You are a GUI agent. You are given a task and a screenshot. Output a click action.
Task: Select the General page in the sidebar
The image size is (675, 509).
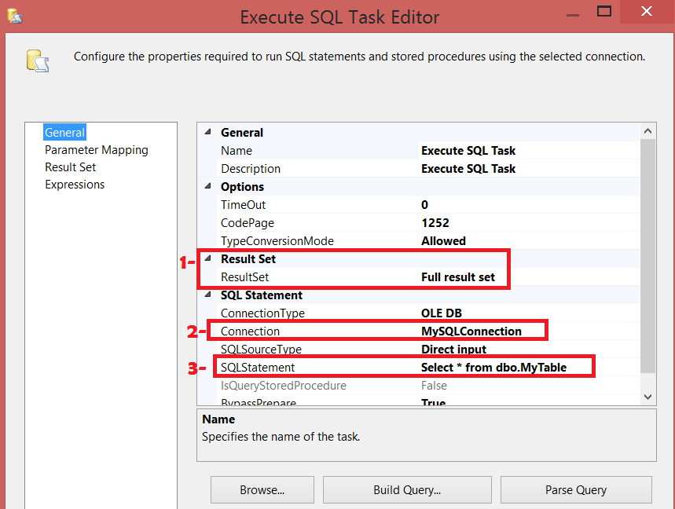[64, 132]
